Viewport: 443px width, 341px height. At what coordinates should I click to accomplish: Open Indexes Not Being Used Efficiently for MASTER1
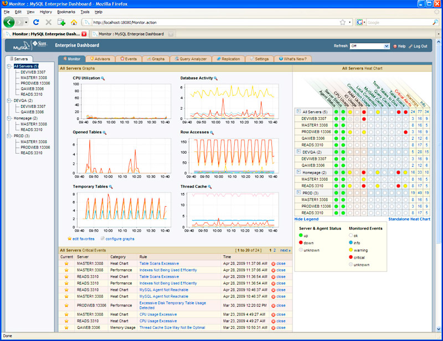(x=168, y=270)
